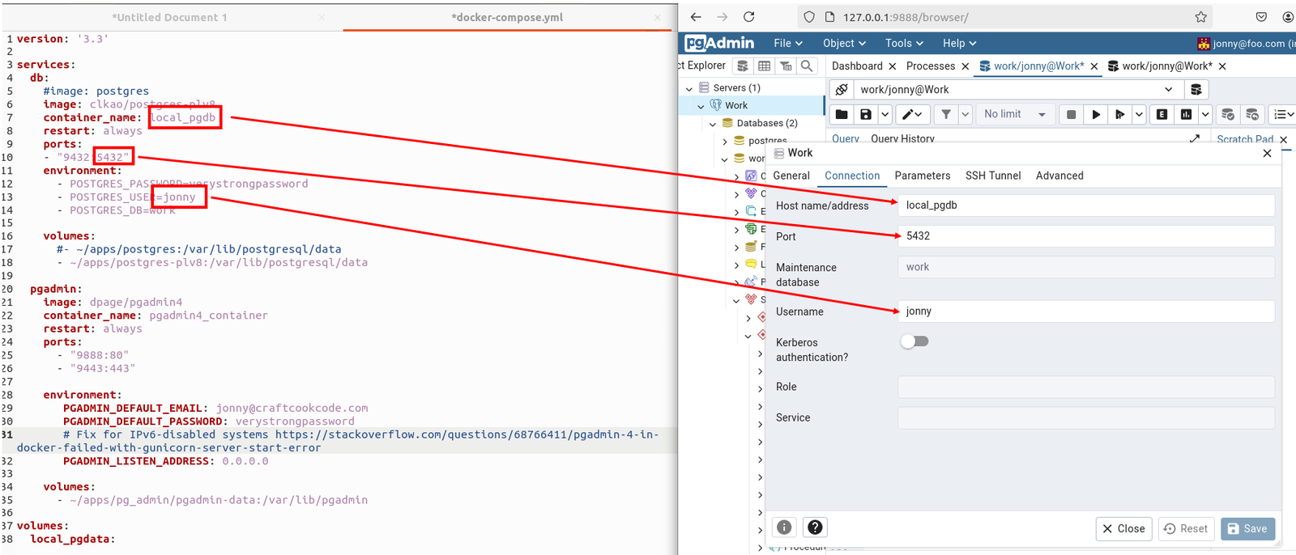
Task: Click the info icon in Work dialog
Action: tap(784, 527)
